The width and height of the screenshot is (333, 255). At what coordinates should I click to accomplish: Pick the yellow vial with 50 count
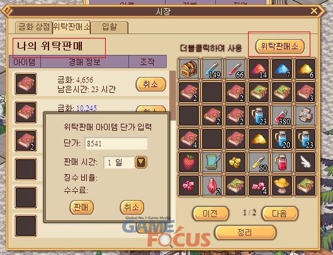259,163
